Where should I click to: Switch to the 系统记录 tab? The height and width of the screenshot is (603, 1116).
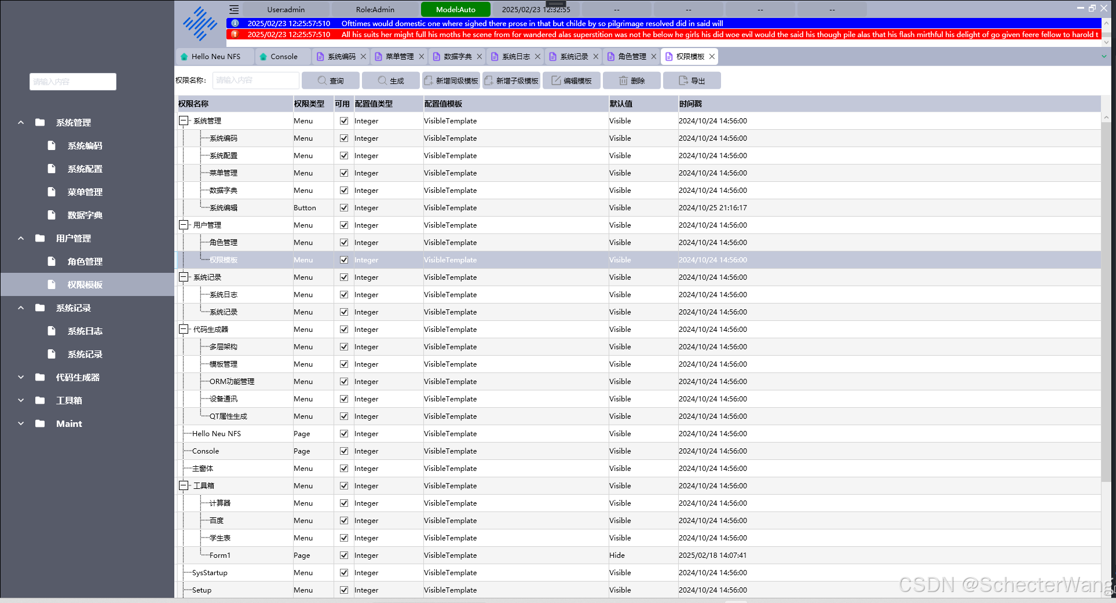click(573, 56)
